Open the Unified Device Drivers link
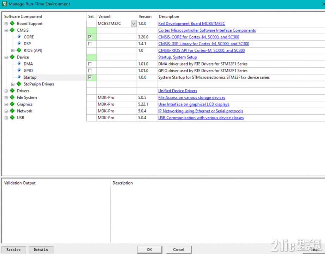The image size is (325, 254). (178, 91)
